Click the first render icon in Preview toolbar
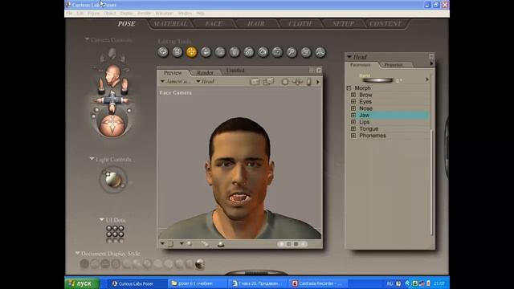 click(x=255, y=82)
